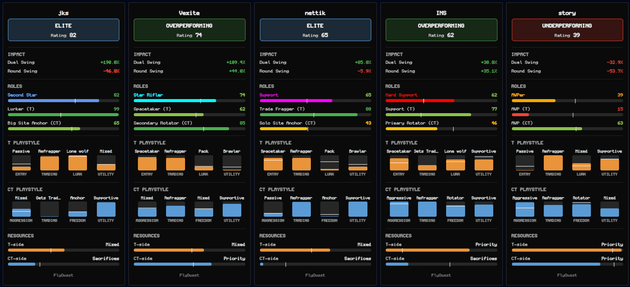Click INS T-side resources bar
The width and height of the screenshot is (630, 287).
[x=441, y=250]
